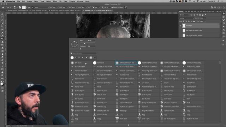
Task: Toggle Sample All Layers checkbox
Action: 112,7
